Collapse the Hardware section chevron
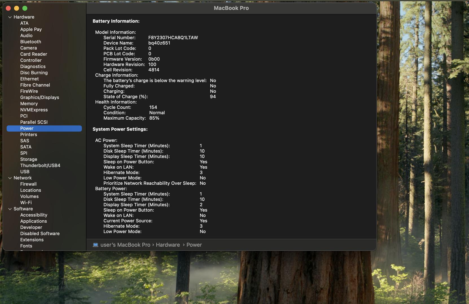Viewport: 469px width, 304px height. [10, 17]
